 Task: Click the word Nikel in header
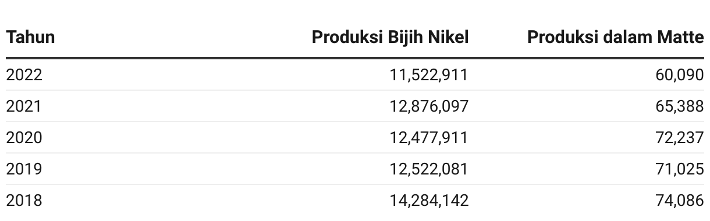(450, 37)
